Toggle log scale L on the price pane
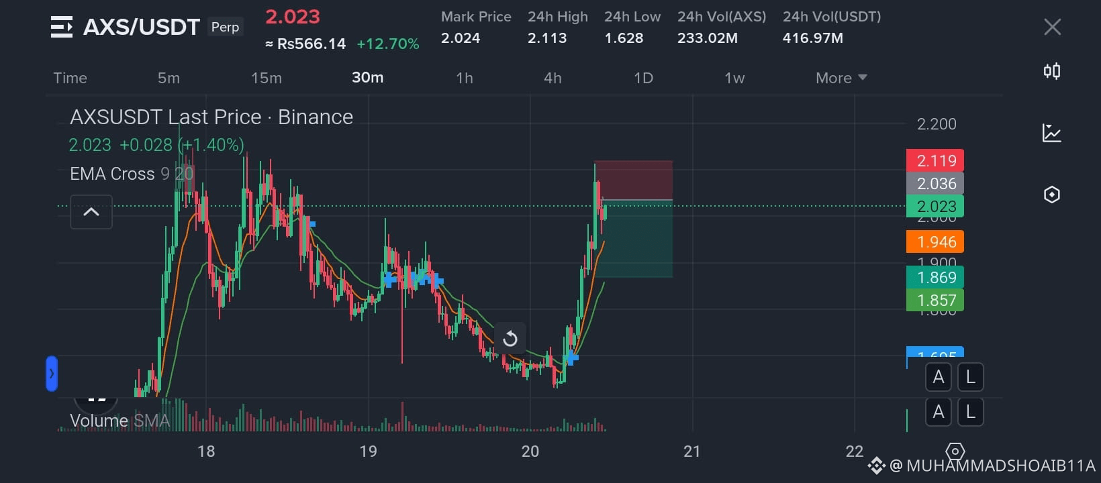 [971, 377]
